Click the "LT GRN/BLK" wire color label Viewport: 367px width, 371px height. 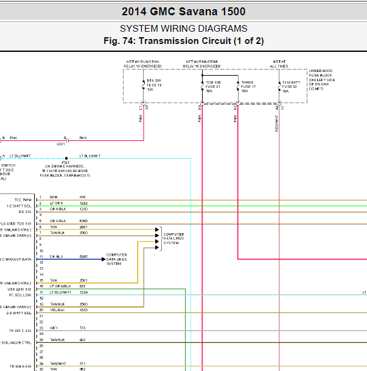(60, 286)
